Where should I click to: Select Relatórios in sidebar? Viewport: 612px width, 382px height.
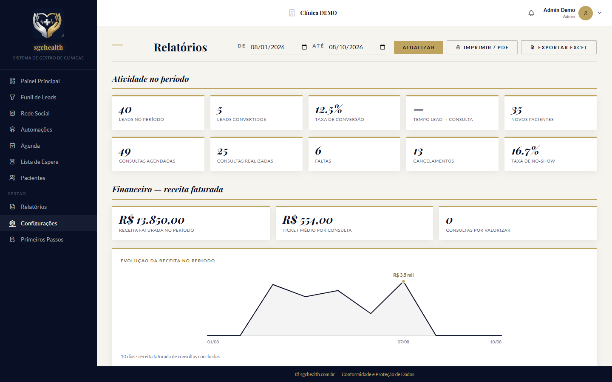click(x=48, y=207)
